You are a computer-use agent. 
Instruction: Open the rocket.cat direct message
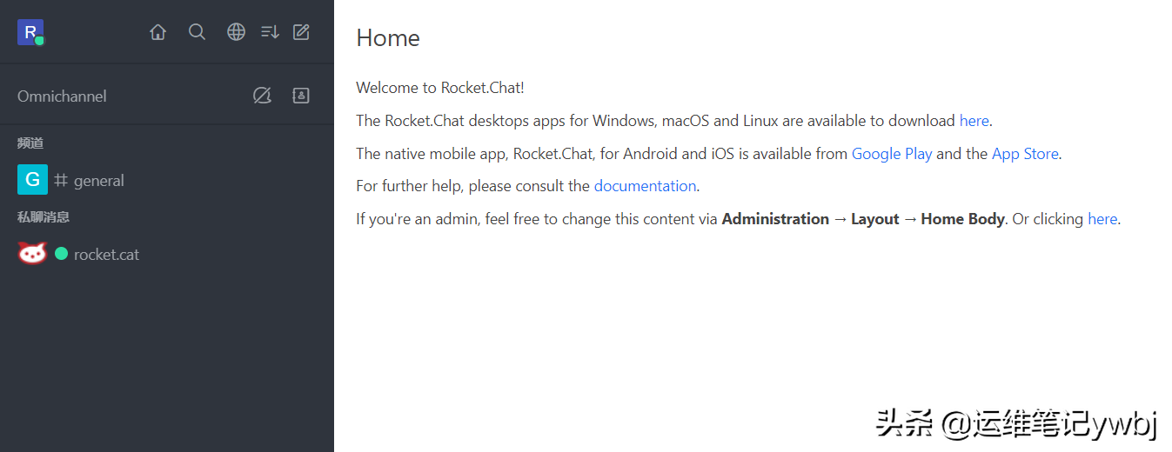tap(106, 255)
